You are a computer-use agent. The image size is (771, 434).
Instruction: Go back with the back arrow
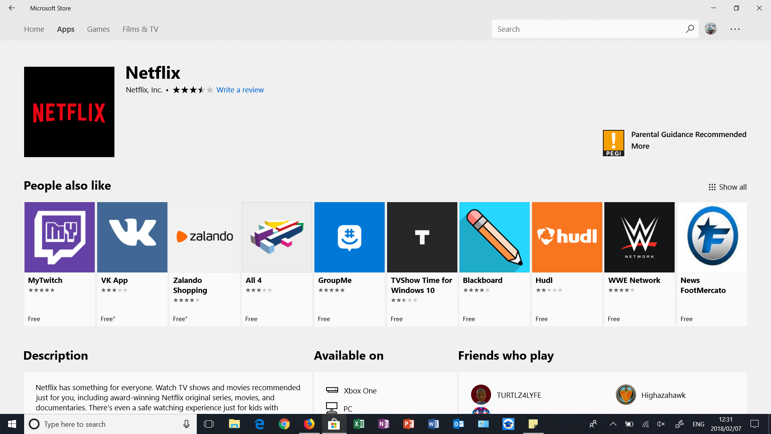click(12, 8)
